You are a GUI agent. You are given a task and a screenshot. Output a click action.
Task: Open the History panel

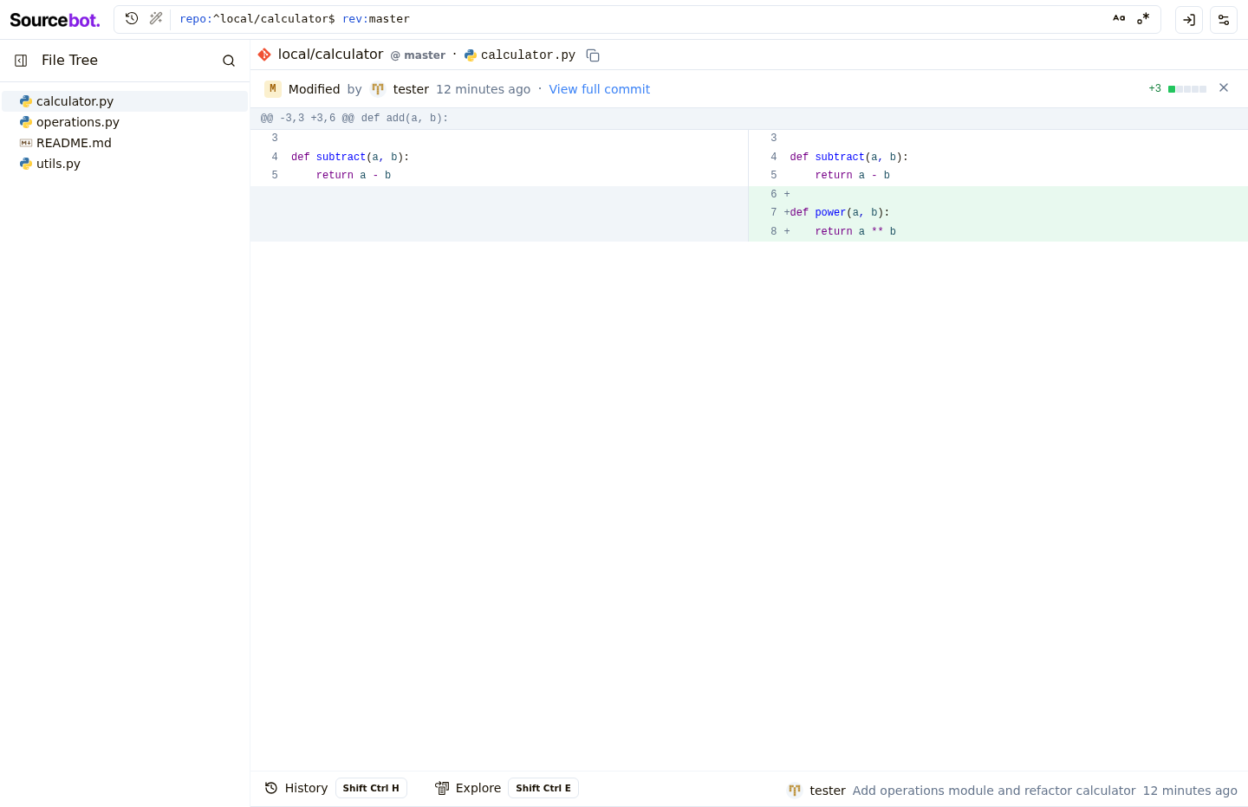pos(296,788)
